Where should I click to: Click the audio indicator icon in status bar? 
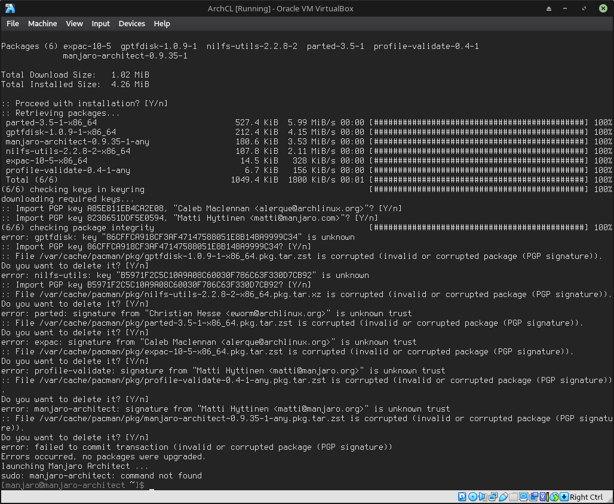tap(483, 497)
